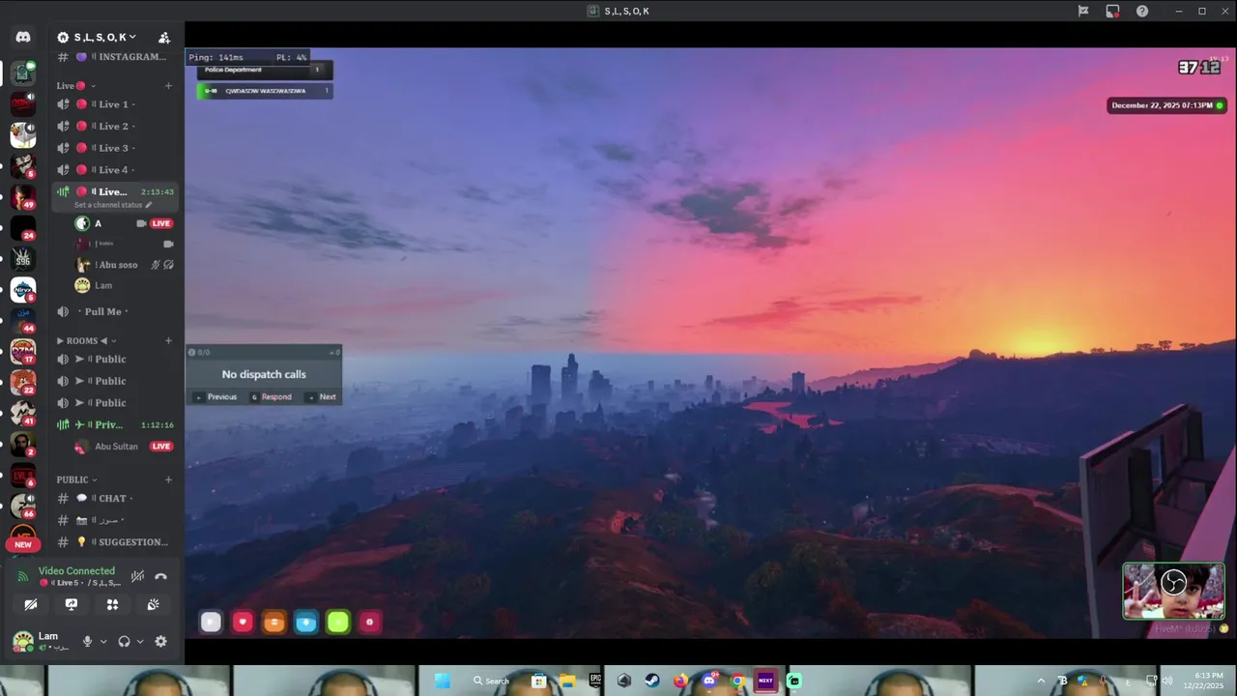1237x696 pixels.
Task: Open the Windows Start button
Action: pyautogui.click(x=443, y=681)
